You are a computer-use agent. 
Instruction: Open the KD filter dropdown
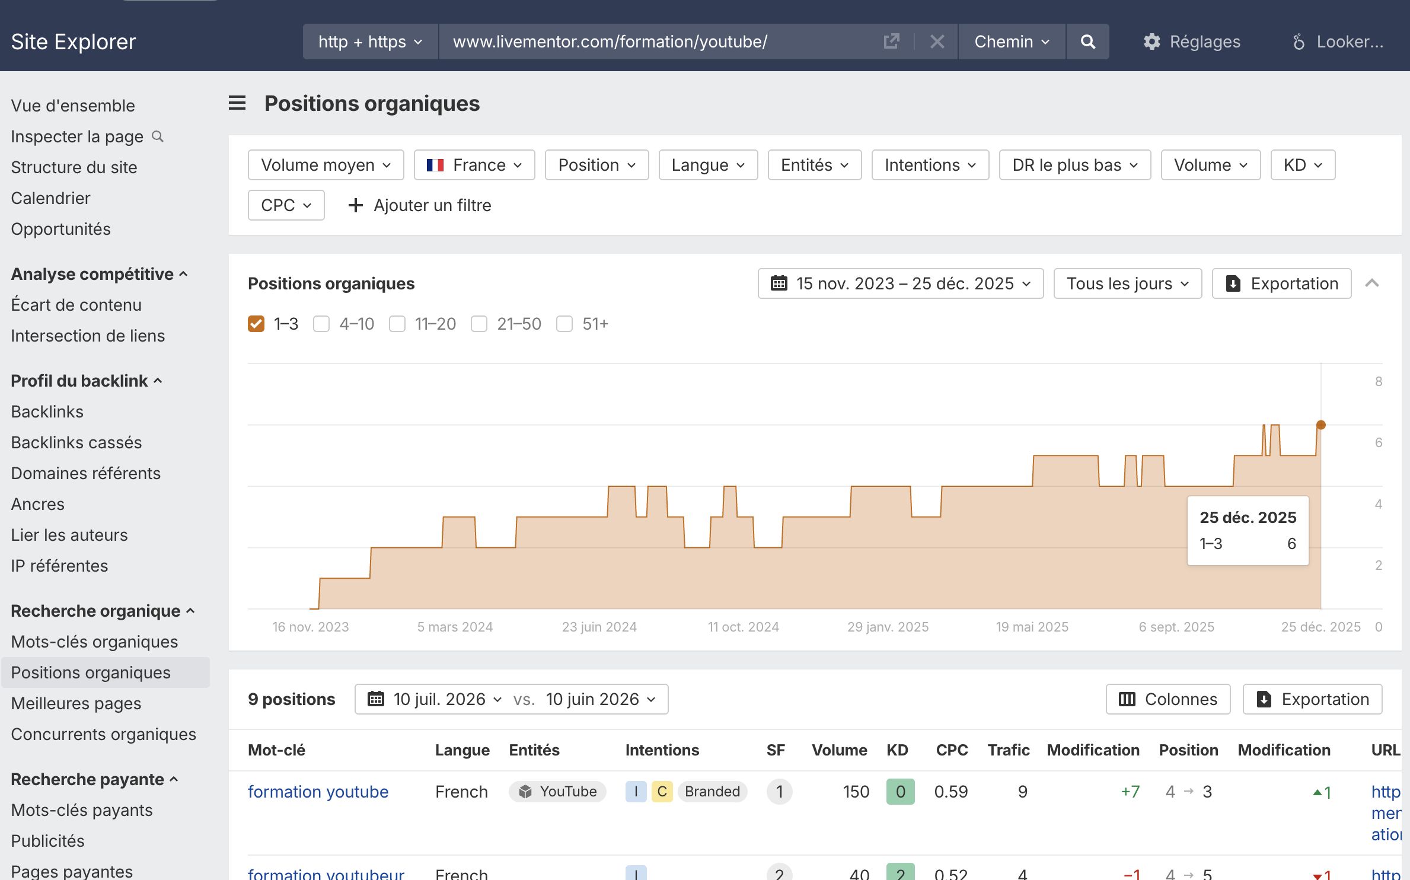tap(1303, 165)
